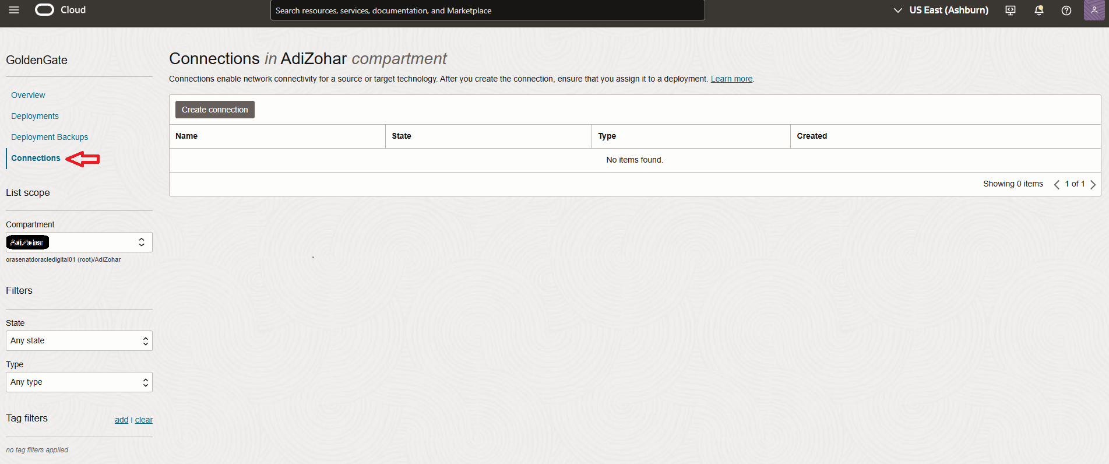
Task: Focus the search resources input field
Action: pyautogui.click(x=488, y=10)
